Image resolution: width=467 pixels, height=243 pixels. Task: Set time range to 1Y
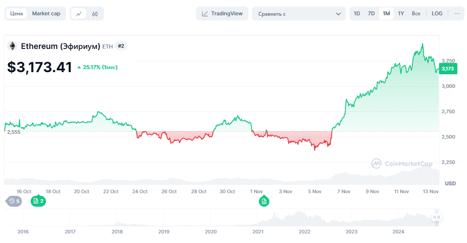401,14
